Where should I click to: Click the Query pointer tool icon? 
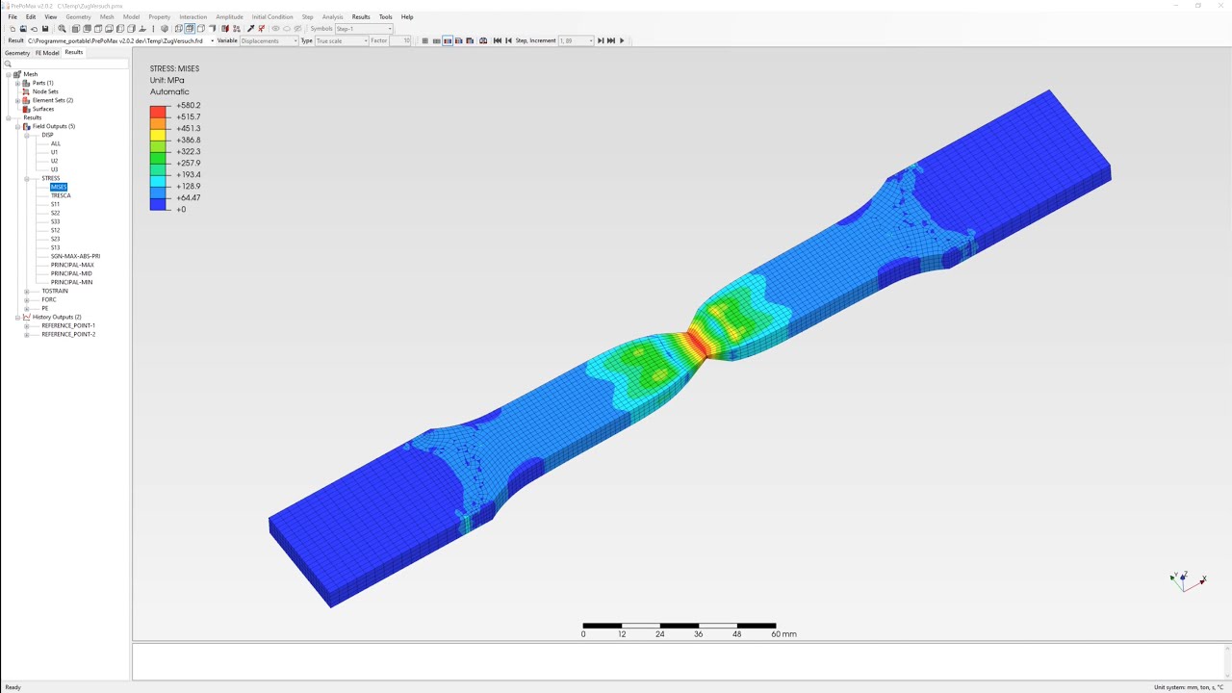(x=250, y=29)
